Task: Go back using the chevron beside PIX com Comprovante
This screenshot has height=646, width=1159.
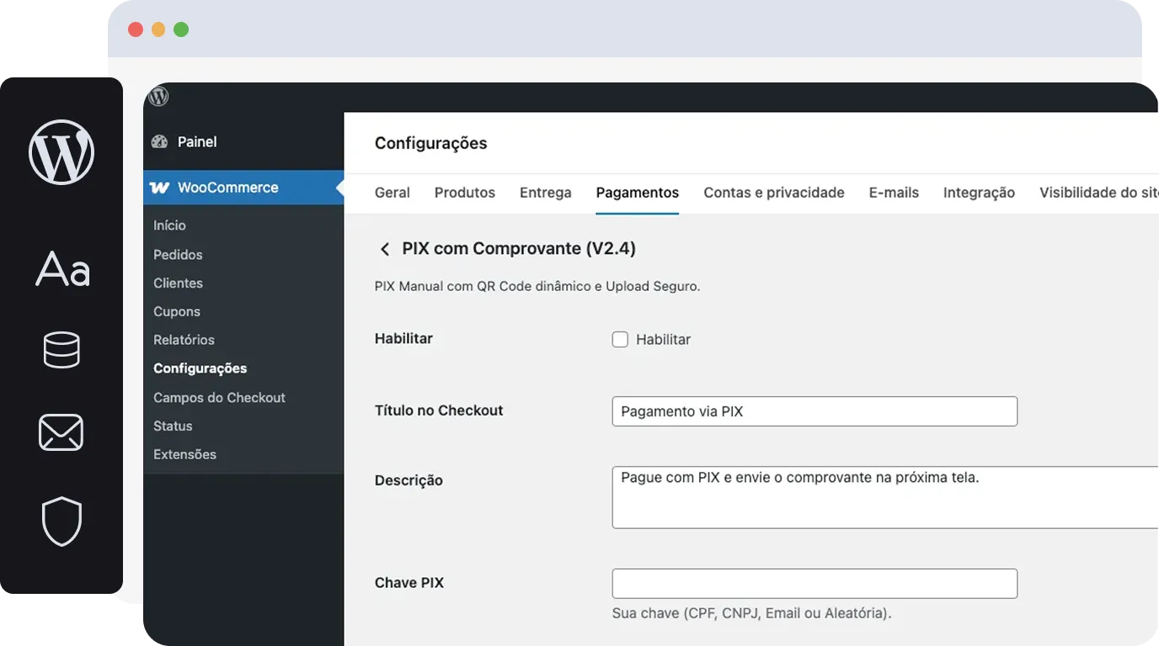Action: click(x=385, y=249)
